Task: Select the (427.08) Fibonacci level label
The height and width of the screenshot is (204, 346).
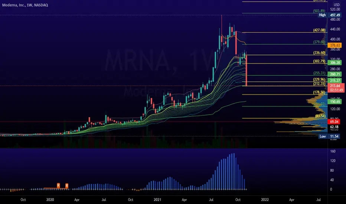Action: [319, 30]
